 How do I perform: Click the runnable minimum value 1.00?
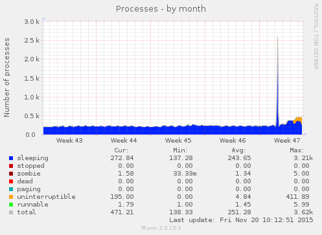pyautogui.click(x=185, y=205)
